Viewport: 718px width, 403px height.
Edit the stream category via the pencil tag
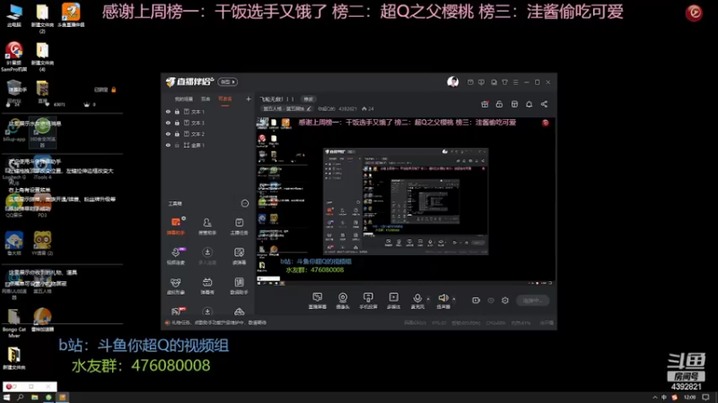[287, 108]
